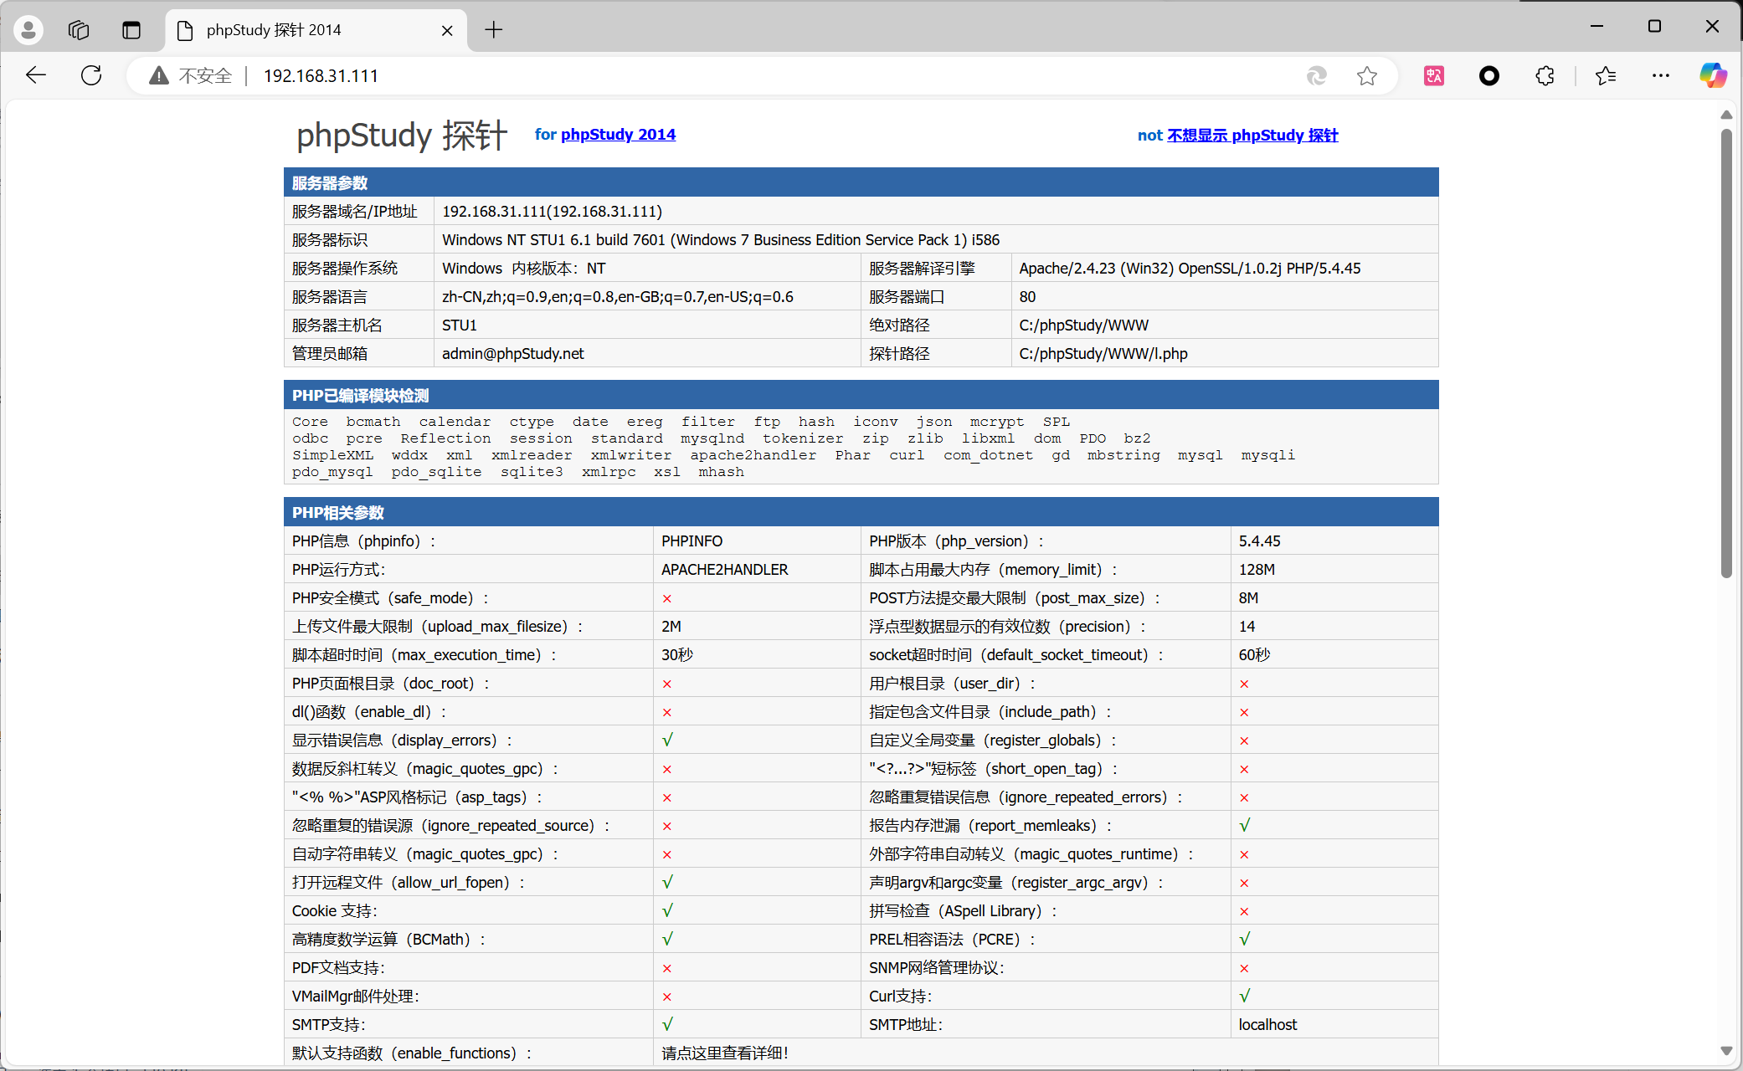Click the safe_mode red cross
Image resolution: width=1743 pixels, height=1071 pixels.
pyautogui.click(x=667, y=598)
